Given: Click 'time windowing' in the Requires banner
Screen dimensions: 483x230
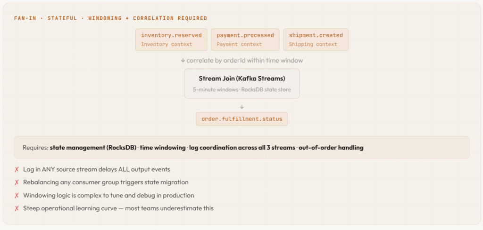Looking at the screenshot, I should point(163,148).
